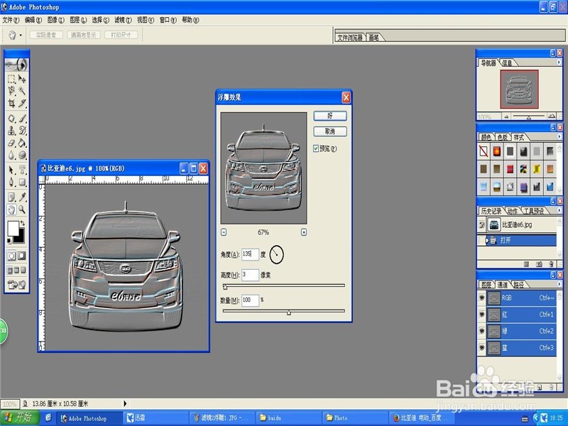Click the 数量 amount input field

click(x=250, y=300)
